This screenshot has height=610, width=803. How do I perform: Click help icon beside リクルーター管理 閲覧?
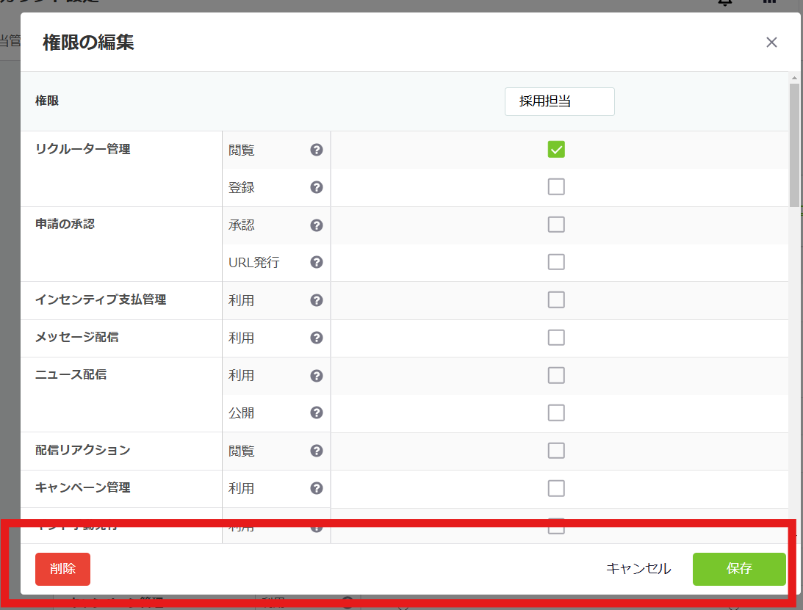317,150
